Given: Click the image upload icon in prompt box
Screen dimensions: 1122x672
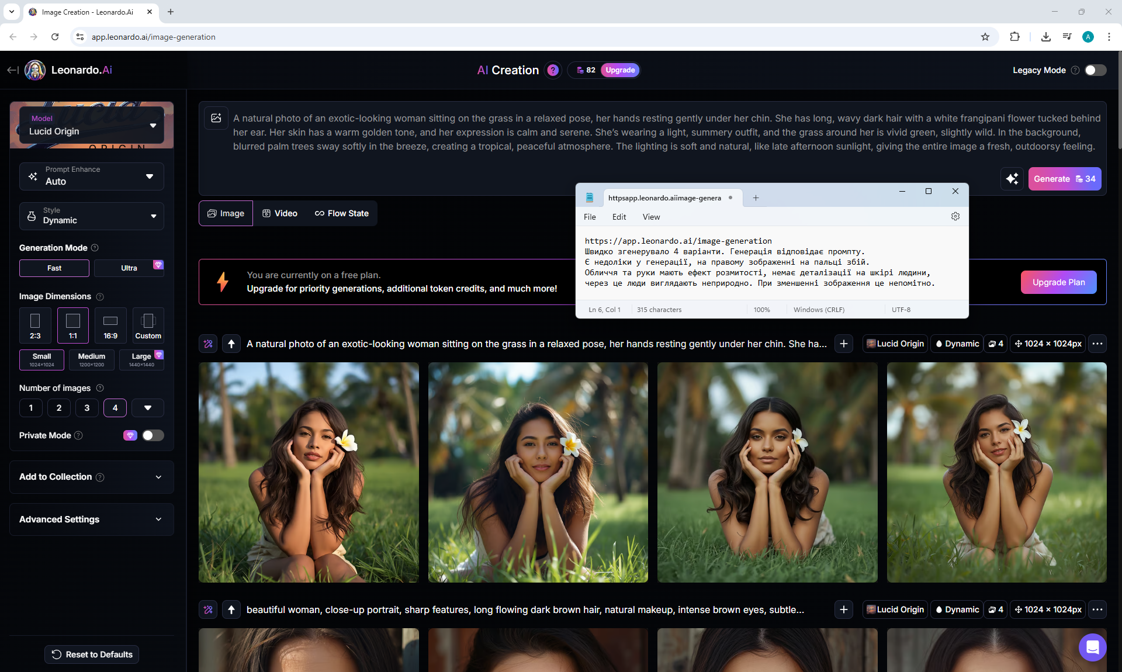Looking at the screenshot, I should pos(216,118).
